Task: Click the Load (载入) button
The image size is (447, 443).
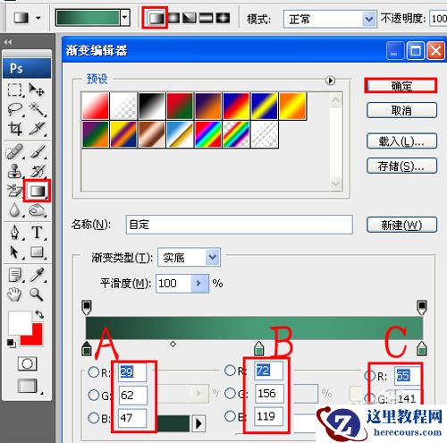Action: pos(401,141)
